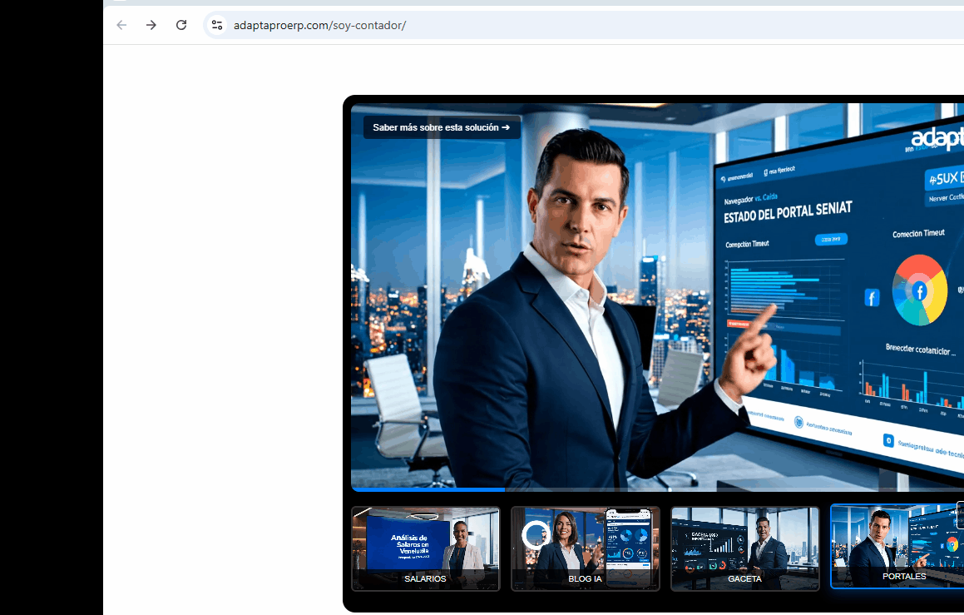Select the SALARIOS video thumbnail
This screenshot has width=964, height=615.
425,548
